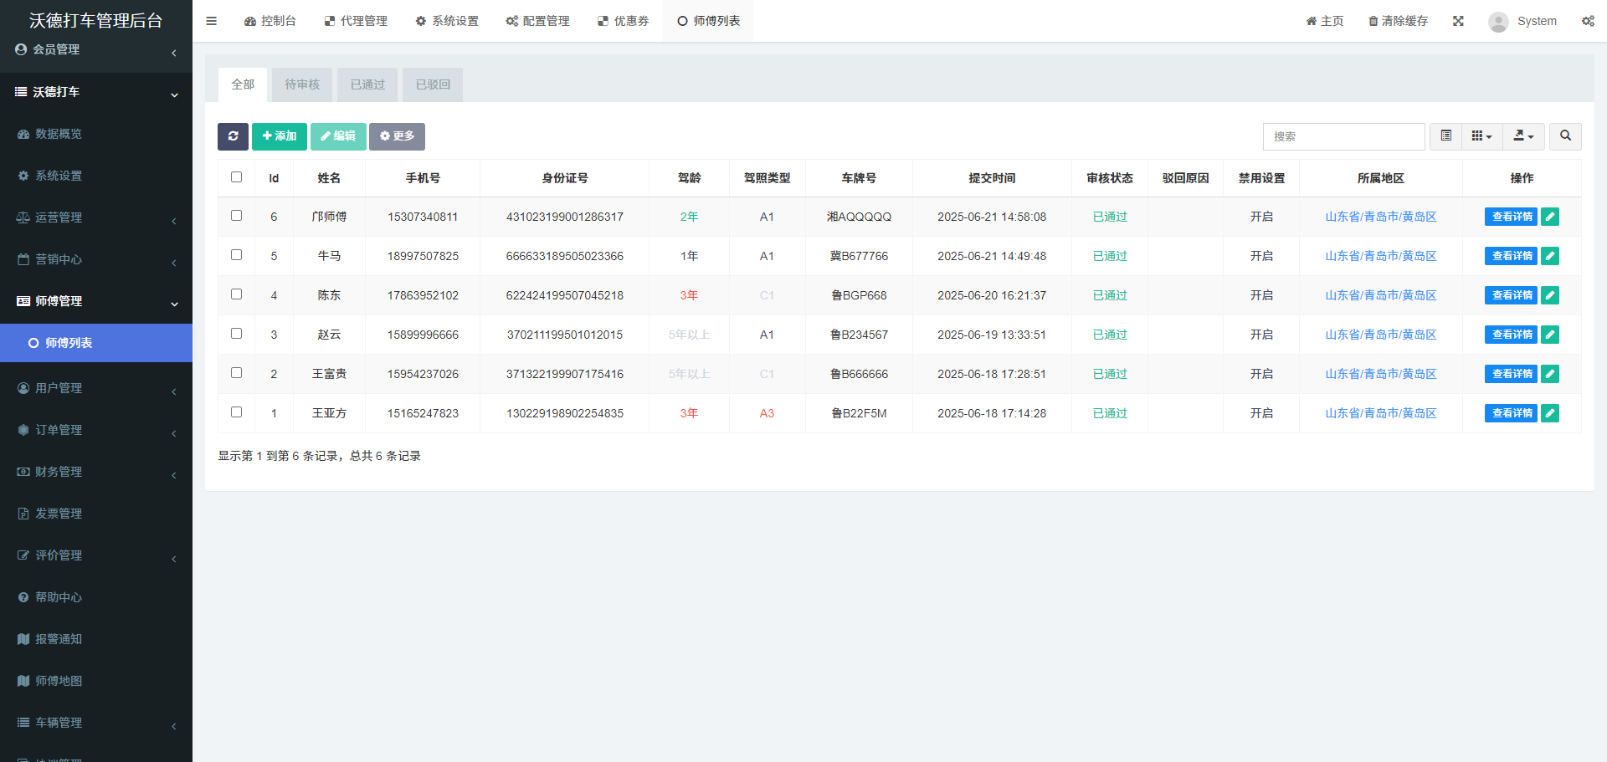
Task: Click the green edit pencil for 牛马 row
Action: tap(1550, 256)
